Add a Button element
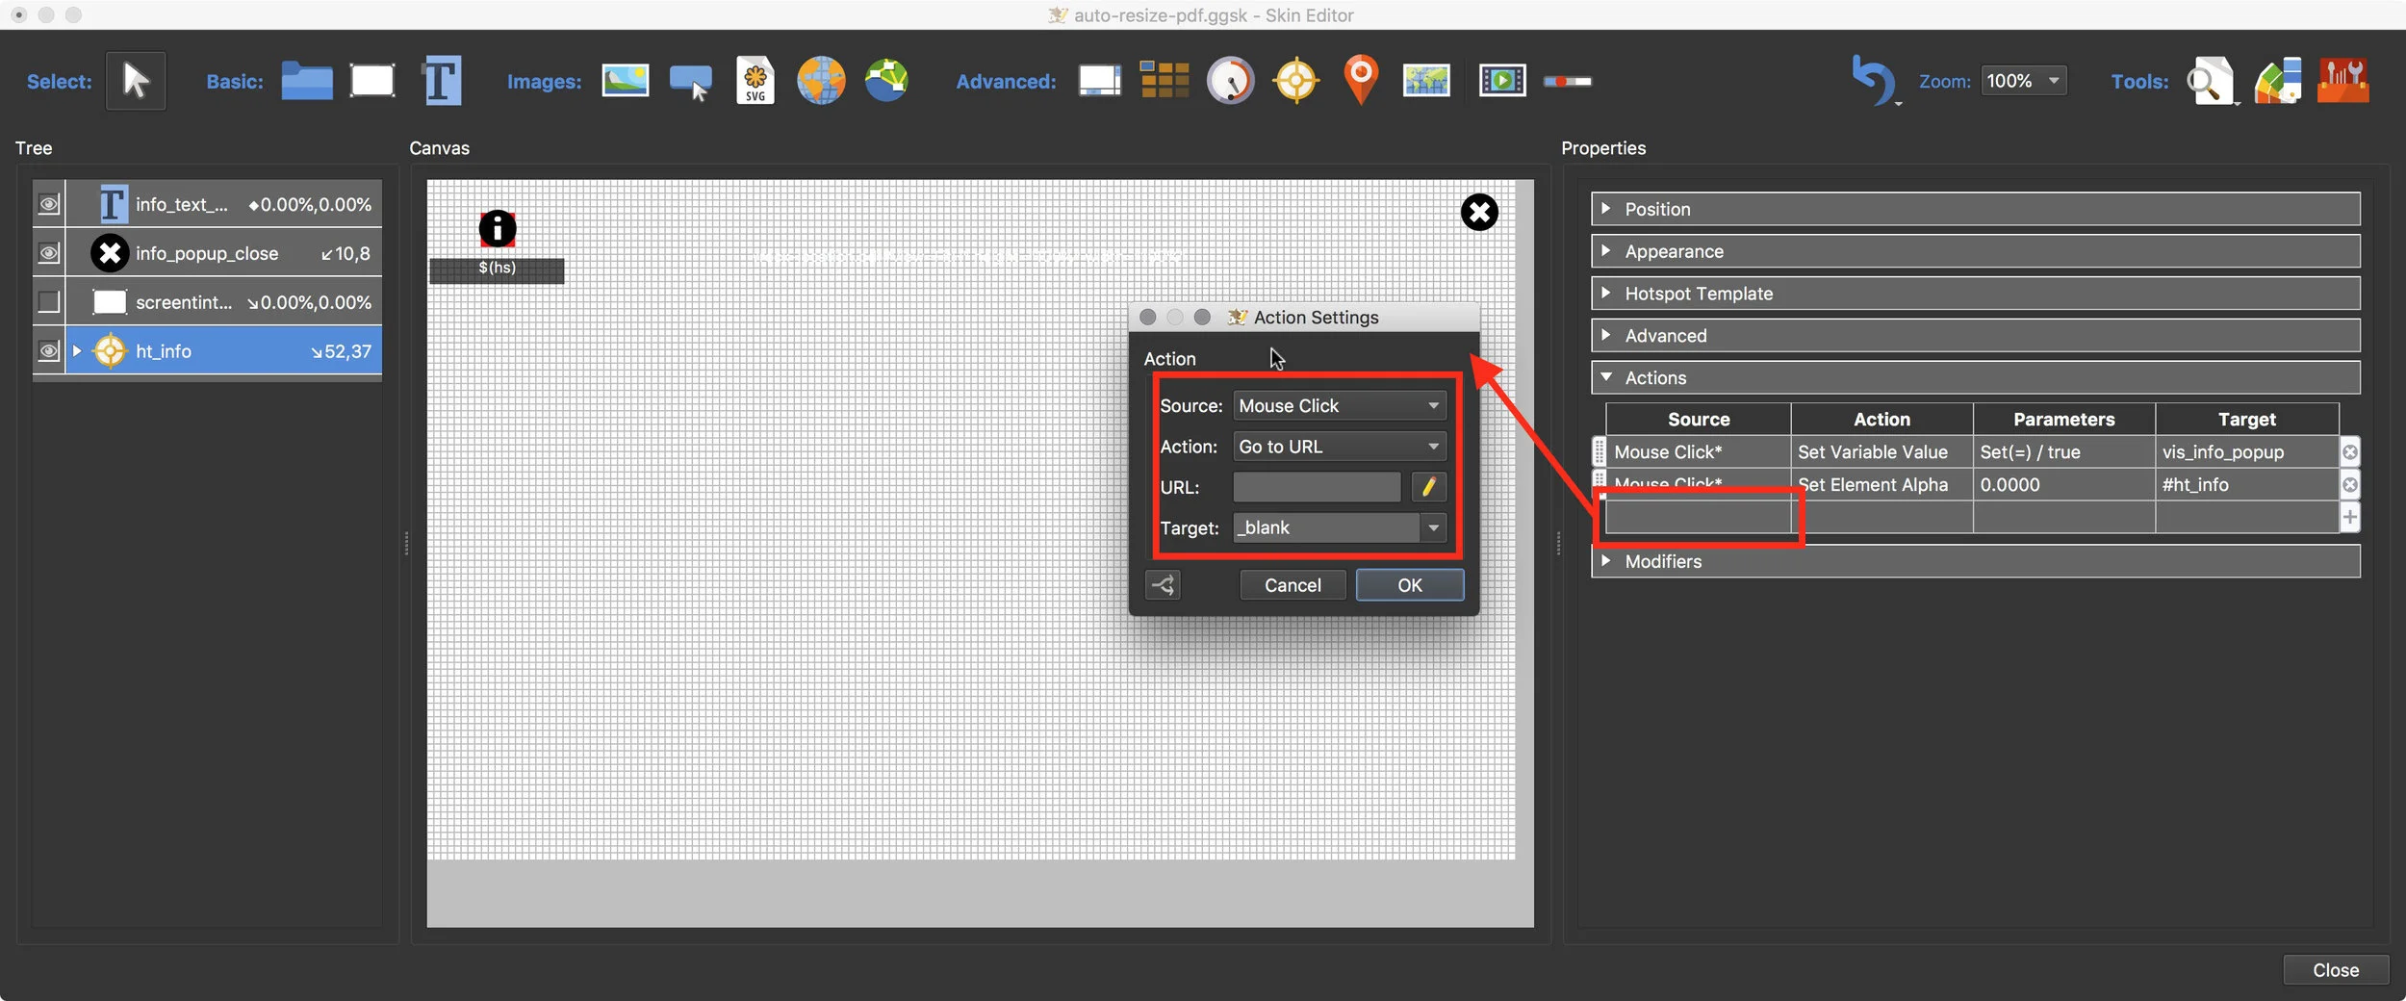Image resolution: width=2406 pixels, height=1001 pixels. tap(691, 83)
